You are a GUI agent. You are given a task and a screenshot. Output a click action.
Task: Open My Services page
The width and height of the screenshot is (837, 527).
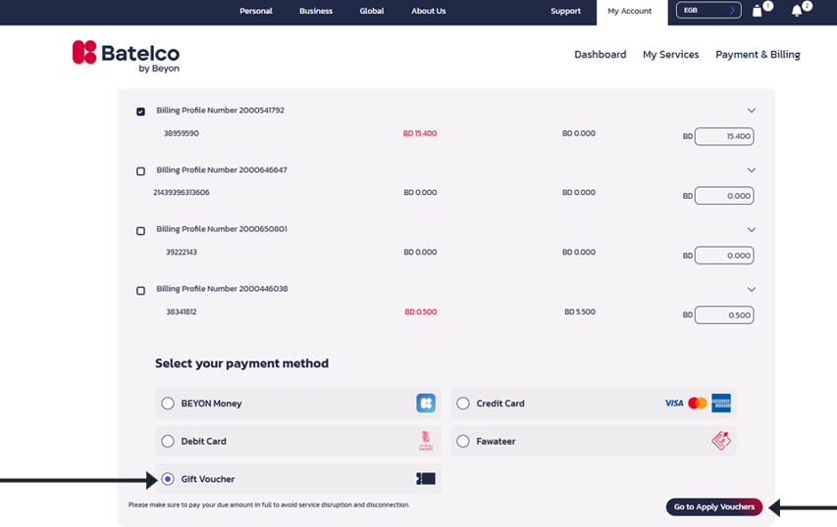670,54
